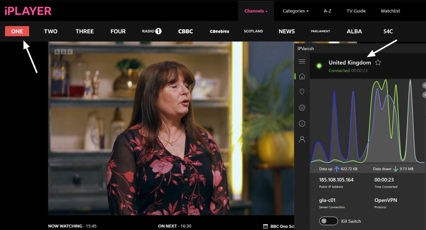Select the BBC ONE channel tab
Image resolution: width=426 pixels, height=230 pixels.
[x=17, y=31]
